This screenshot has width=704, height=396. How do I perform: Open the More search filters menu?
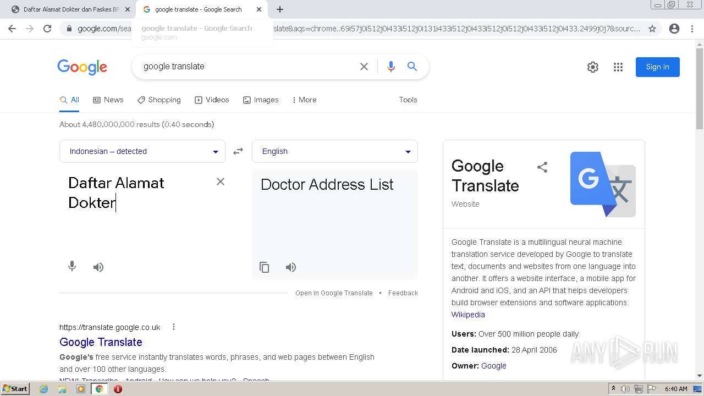[x=304, y=100]
